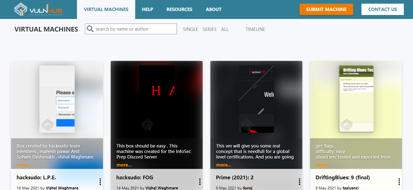
Task: Click the 'VIRTUAL MACHINES' page heading
Action: [x=46, y=29]
